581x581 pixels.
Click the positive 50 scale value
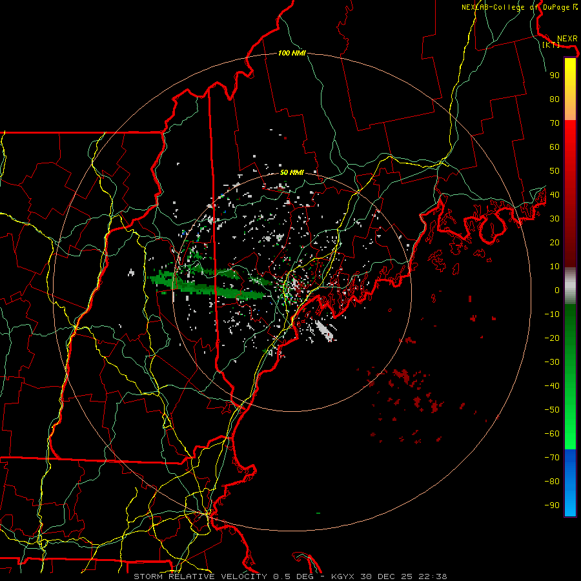point(555,171)
